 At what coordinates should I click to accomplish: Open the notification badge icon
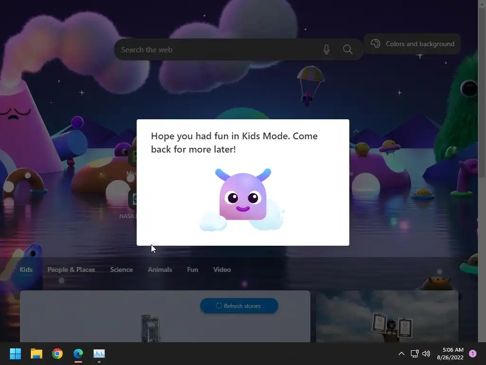tap(473, 354)
